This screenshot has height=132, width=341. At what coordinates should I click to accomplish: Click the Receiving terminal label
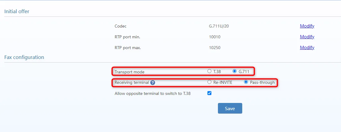pyautogui.click(x=132, y=83)
